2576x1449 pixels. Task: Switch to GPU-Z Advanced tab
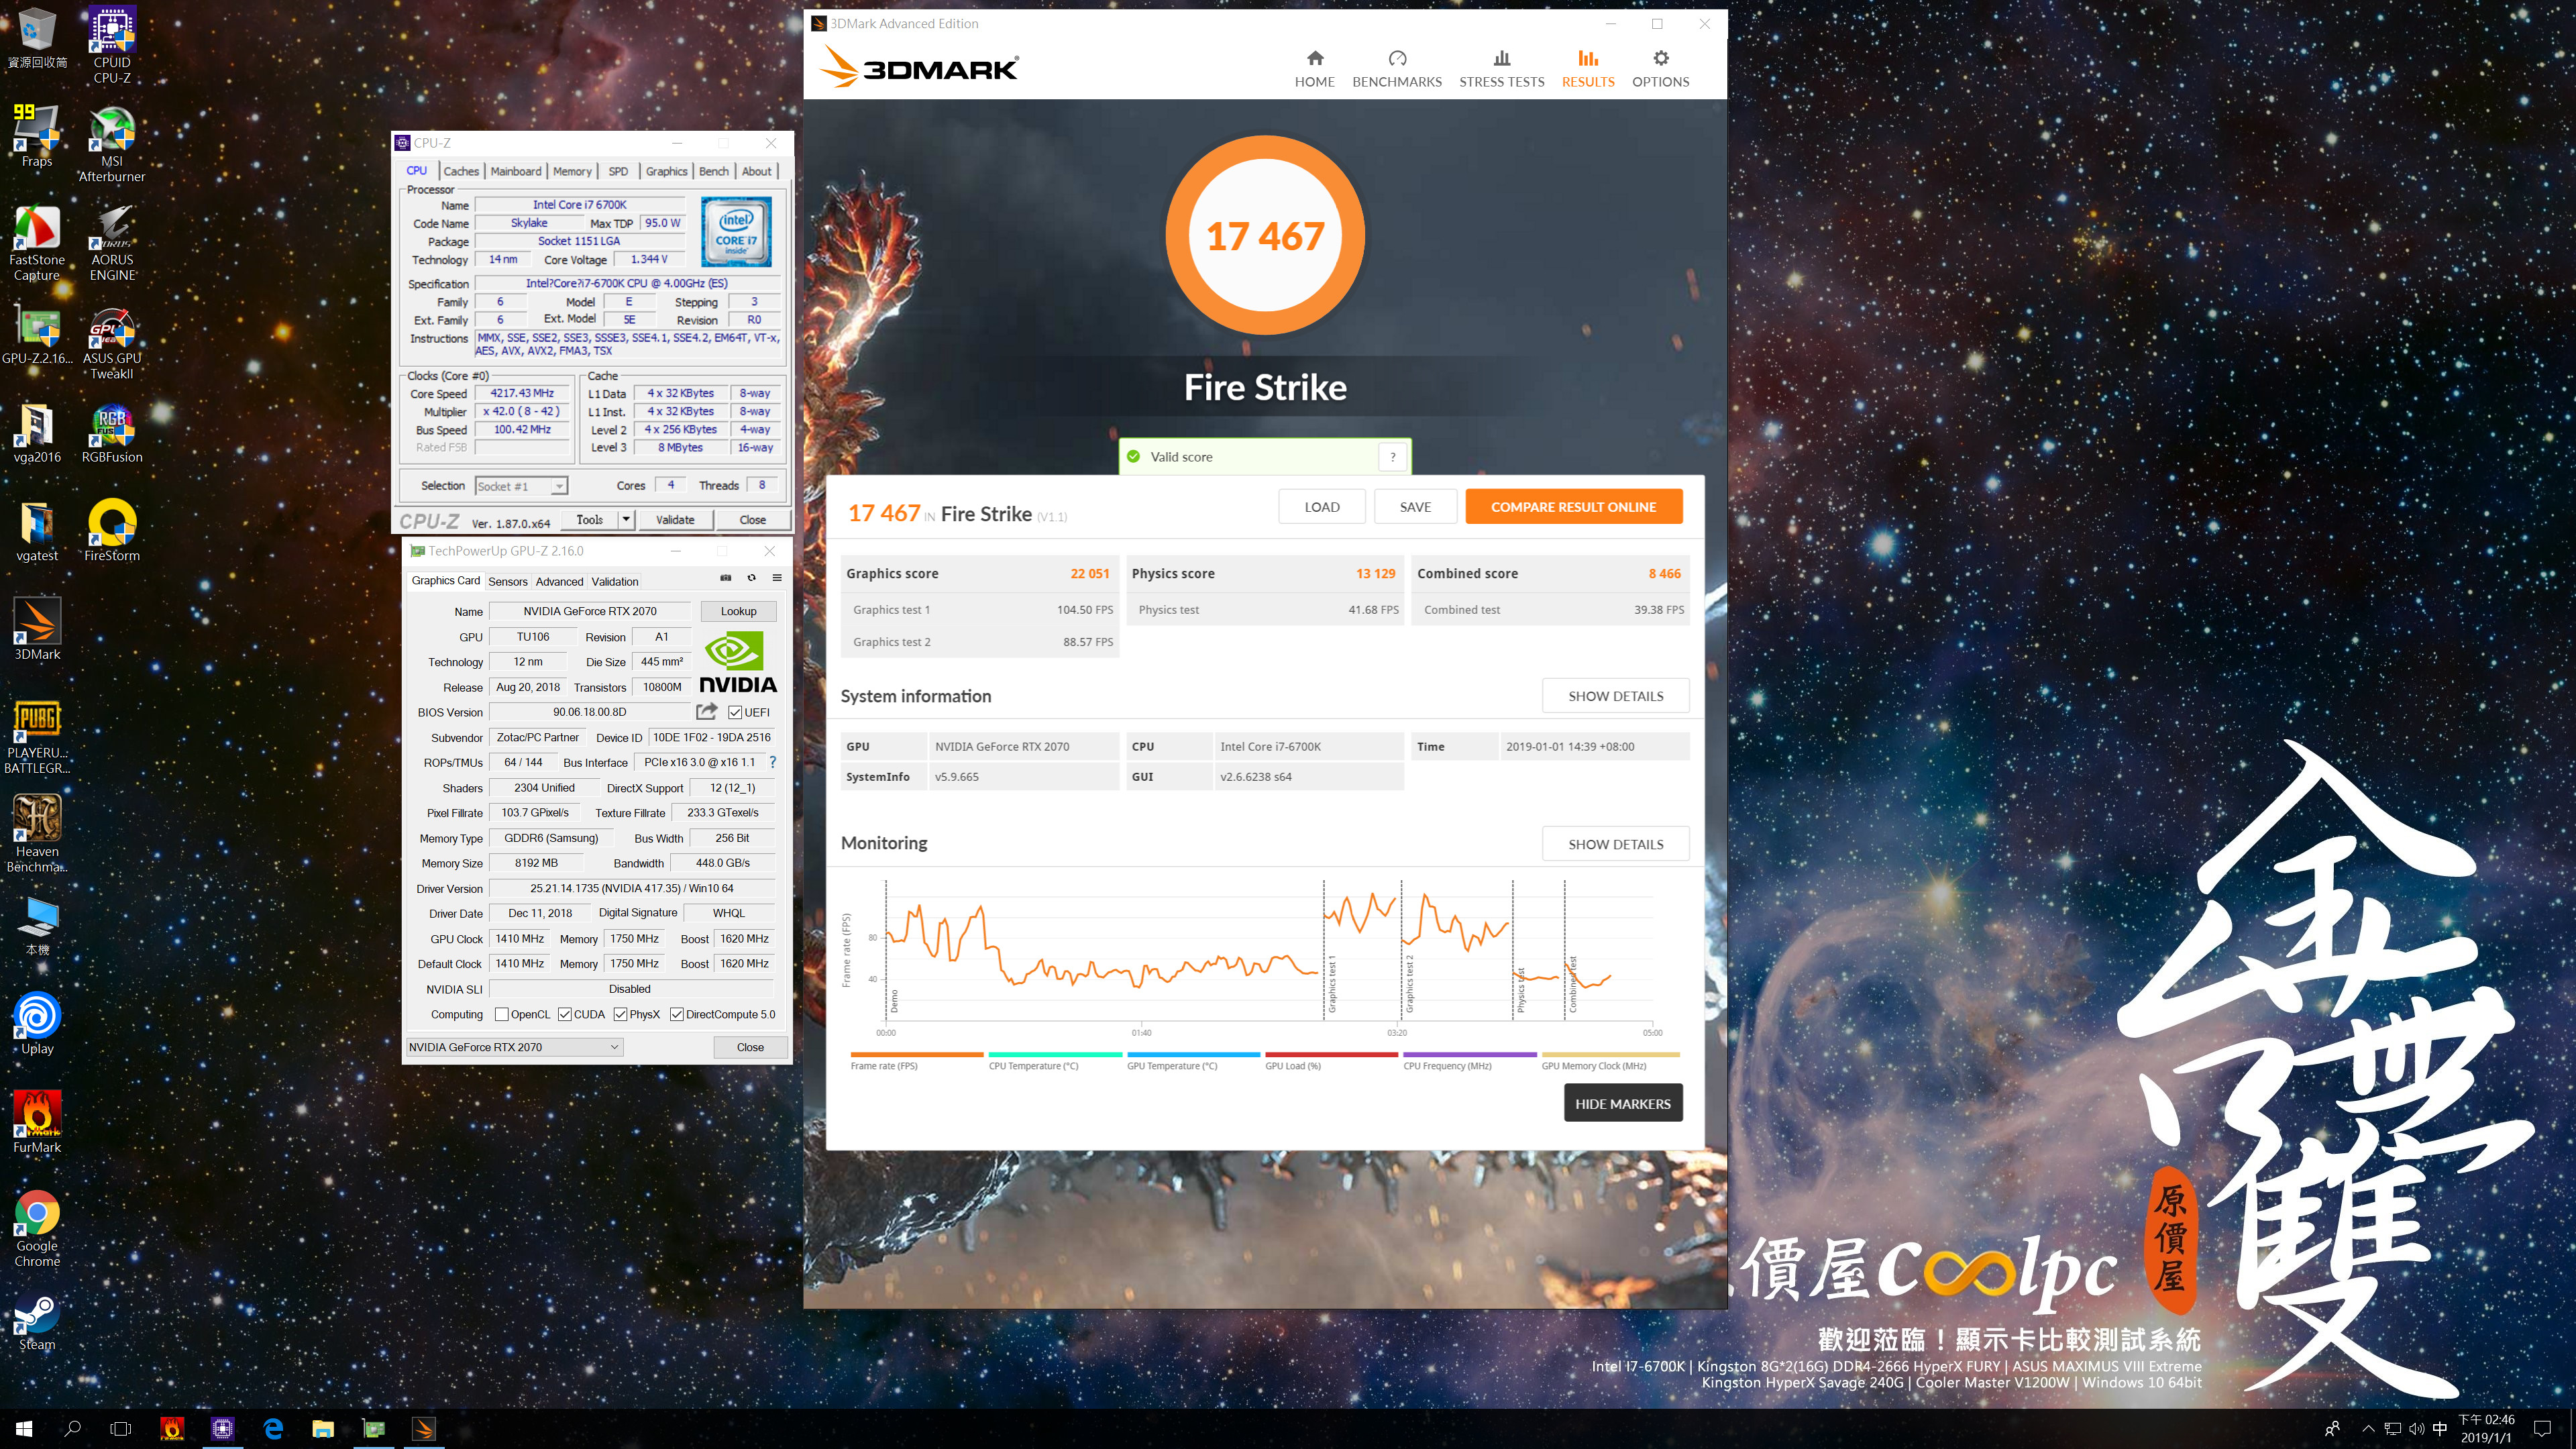click(x=559, y=581)
